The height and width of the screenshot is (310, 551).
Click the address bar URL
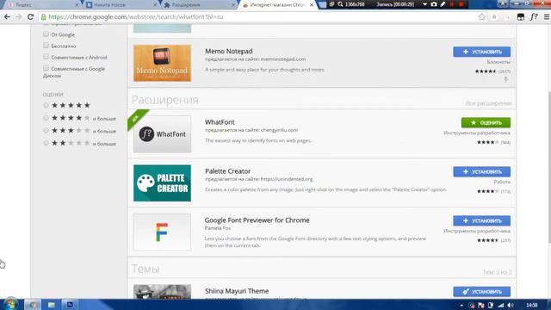pyautogui.click(x=136, y=17)
